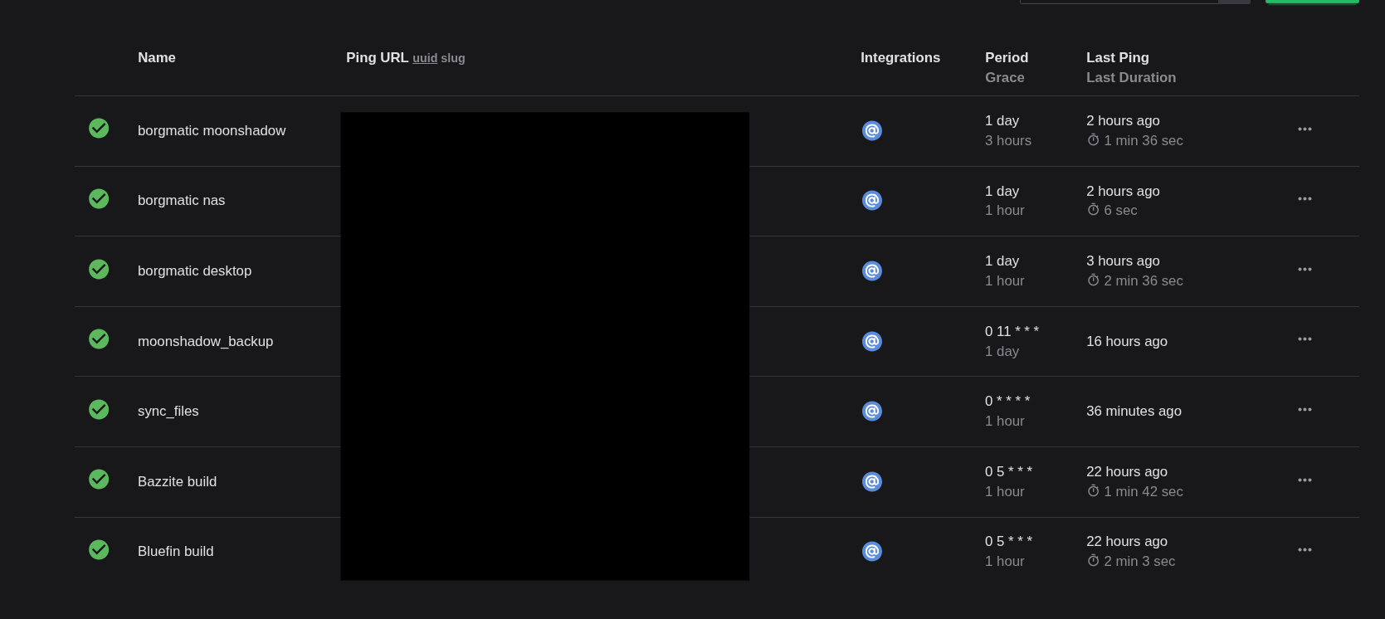Click the three-dot icon for borgmatic desktop
Screen dimensions: 1385x619
1305,270
